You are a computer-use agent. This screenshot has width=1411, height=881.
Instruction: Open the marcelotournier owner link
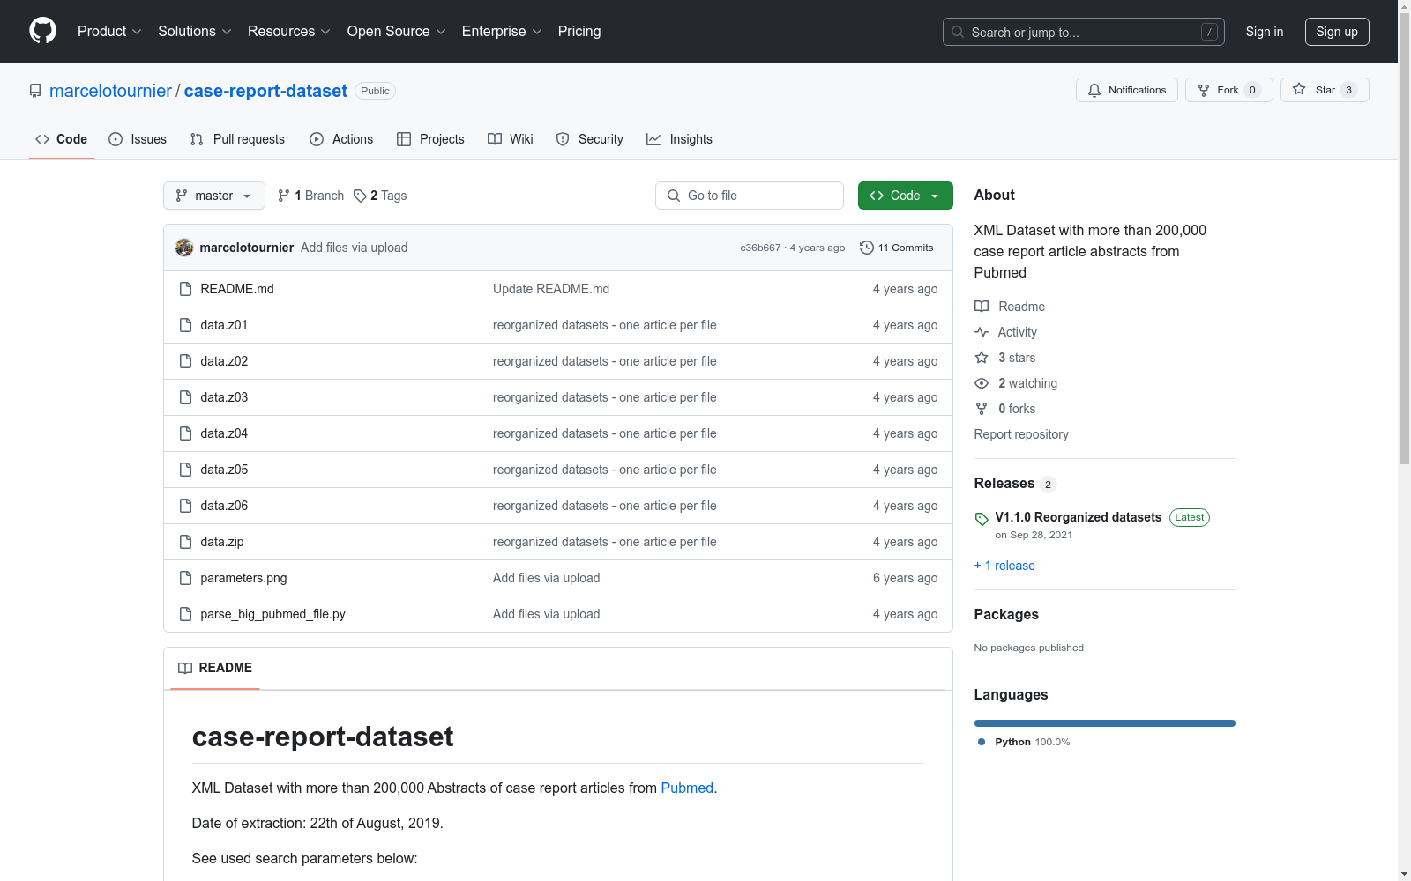110,91
